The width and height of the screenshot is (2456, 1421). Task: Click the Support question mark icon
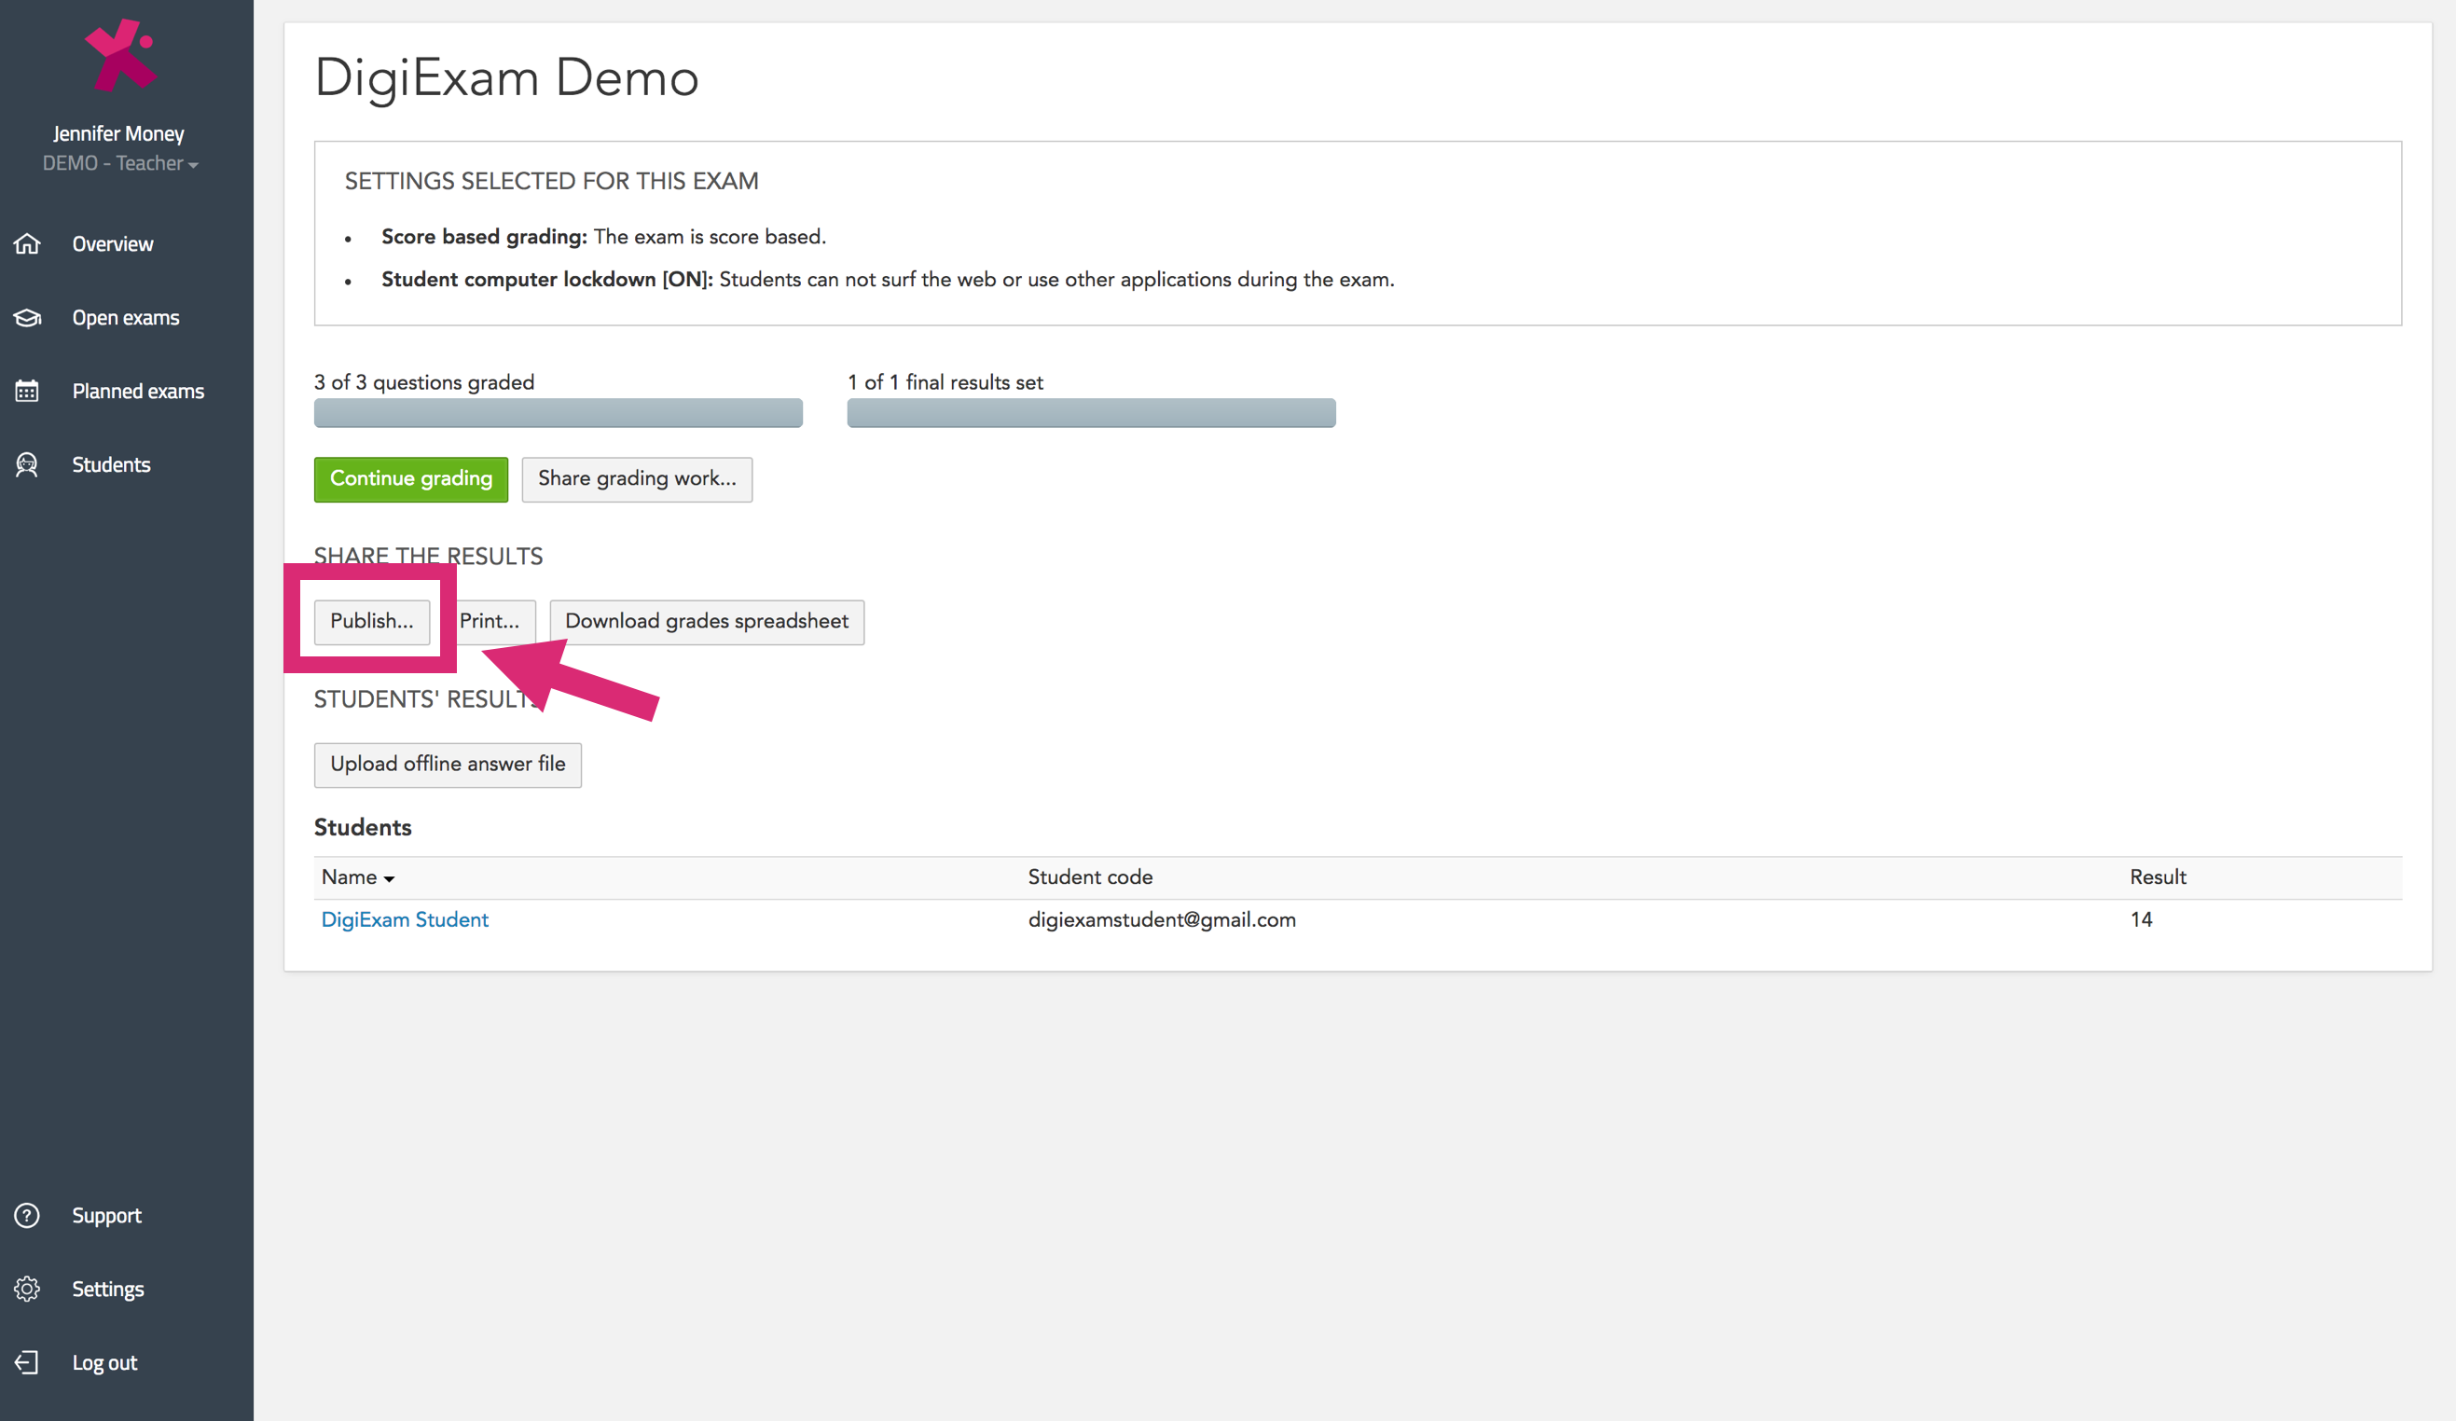coord(27,1215)
